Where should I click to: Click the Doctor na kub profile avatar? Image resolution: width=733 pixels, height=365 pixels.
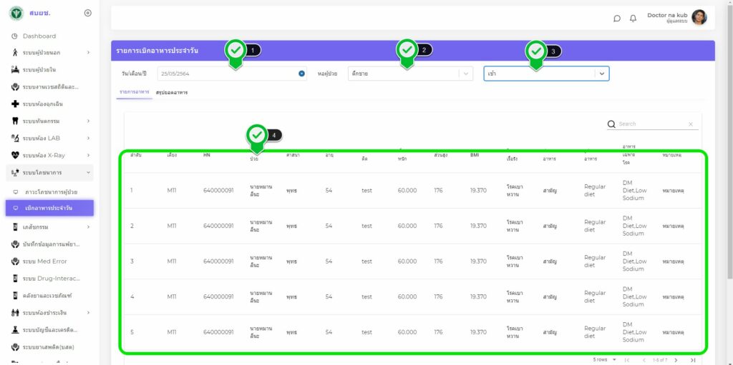point(699,18)
